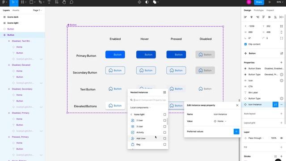This screenshot has height=161, width=286.
Task: Click the user avatar
Action: click(x=249, y=2)
